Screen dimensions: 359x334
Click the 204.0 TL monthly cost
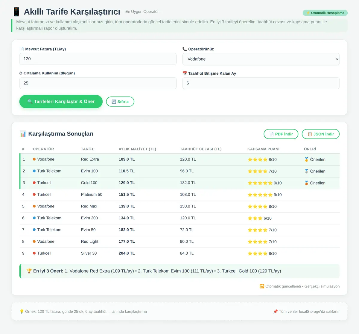click(127, 253)
